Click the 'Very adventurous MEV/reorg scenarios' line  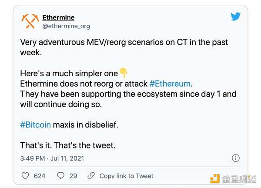[124, 42]
